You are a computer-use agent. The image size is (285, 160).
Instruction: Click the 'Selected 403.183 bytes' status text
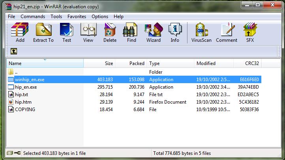point(54,153)
